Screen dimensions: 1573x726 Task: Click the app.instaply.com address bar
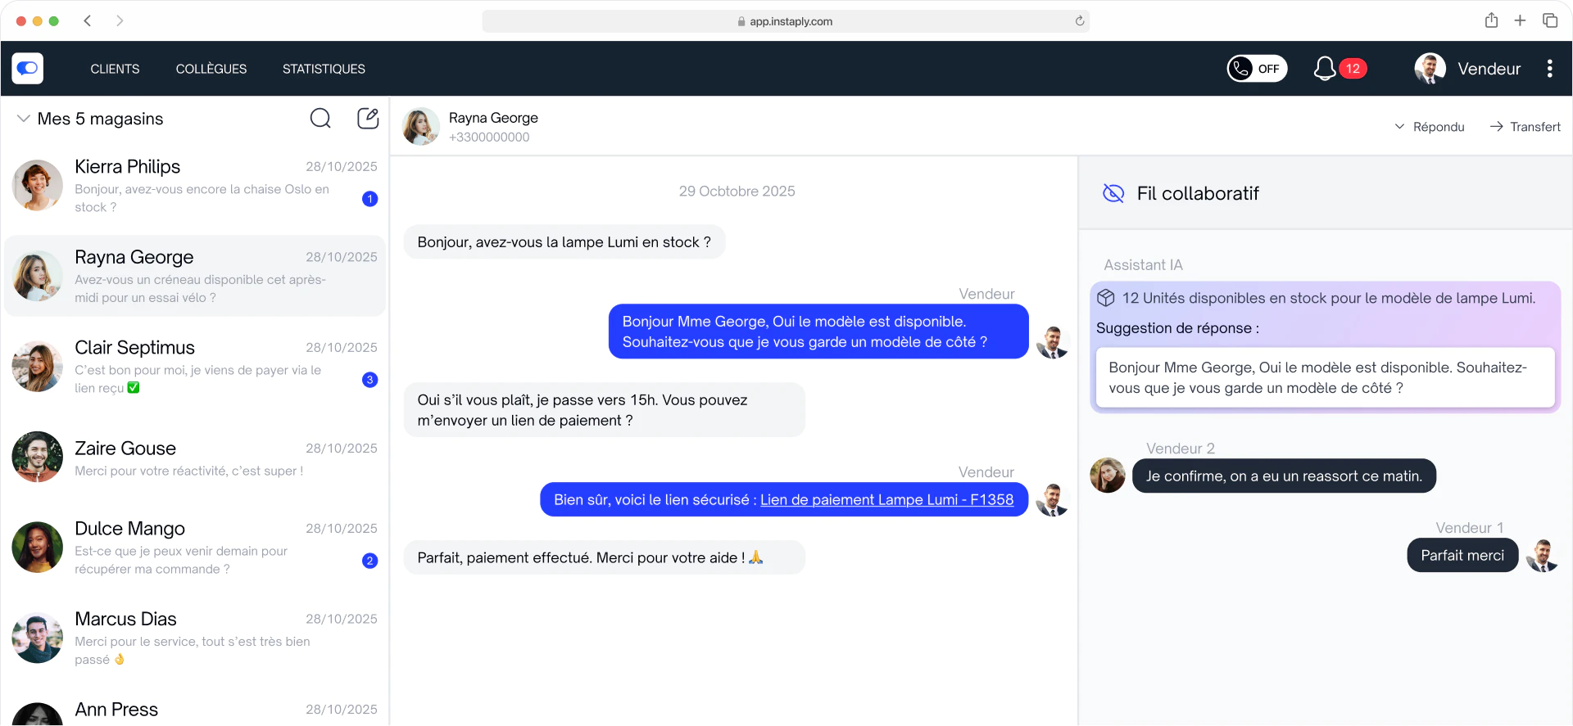click(786, 21)
